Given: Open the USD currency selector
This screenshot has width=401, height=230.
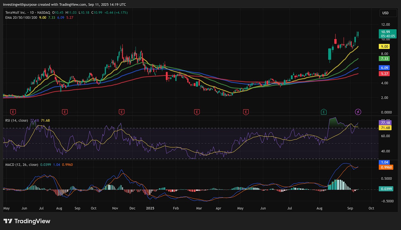Looking at the screenshot, I should tap(385, 13).
